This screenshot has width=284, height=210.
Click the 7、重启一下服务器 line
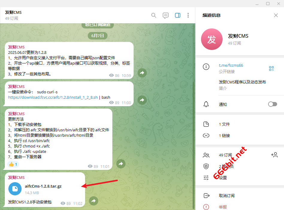tap(25, 157)
